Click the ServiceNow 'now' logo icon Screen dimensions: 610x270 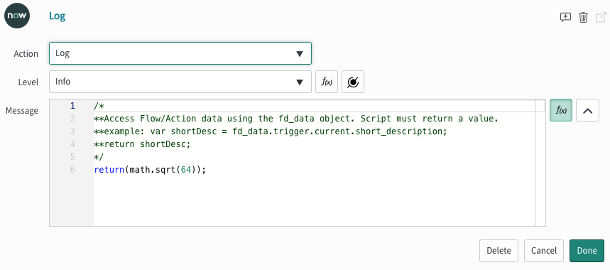click(17, 16)
